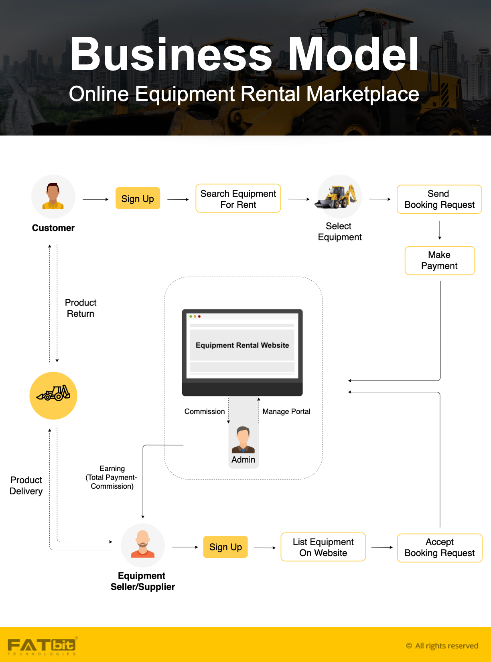Click the Make Payment box
The height and width of the screenshot is (662, 491).
[440, 261]
